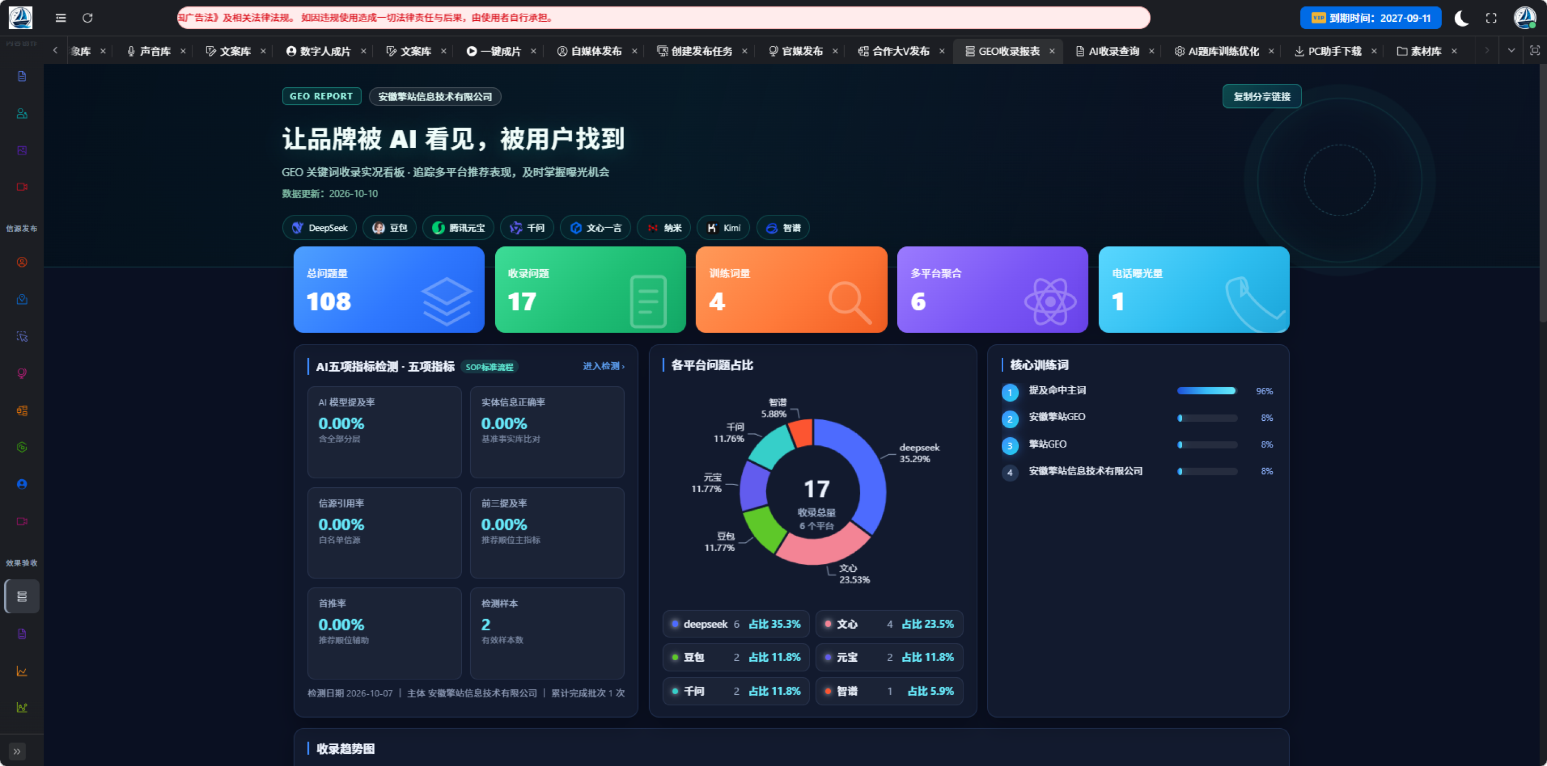Click the location pin sidebar icon
This screenshot has height=766, width=1547.
coord(22,299)
